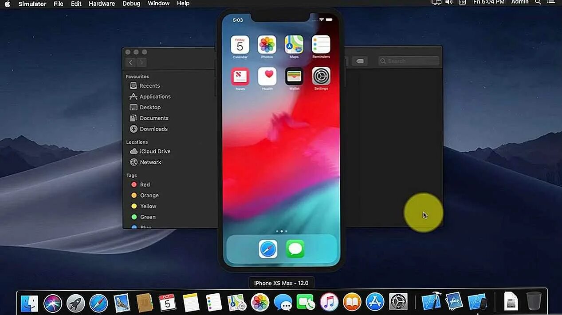Open the Edit menu
The image size is (562, 315).
[76, 4]
